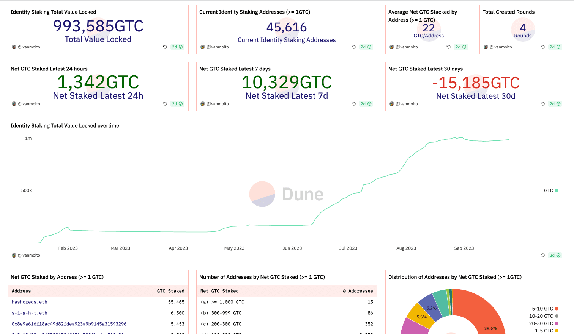
Task: Open @ivanmolto profile from Total Value Locked card
Action: pyautogui.click(x=29, y=47)
